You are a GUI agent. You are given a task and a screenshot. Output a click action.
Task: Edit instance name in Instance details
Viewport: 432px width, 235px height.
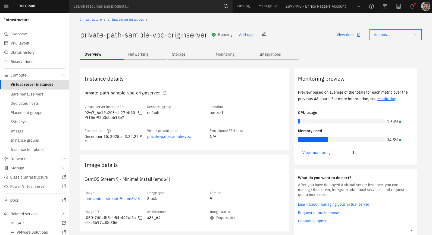(164, 93)
